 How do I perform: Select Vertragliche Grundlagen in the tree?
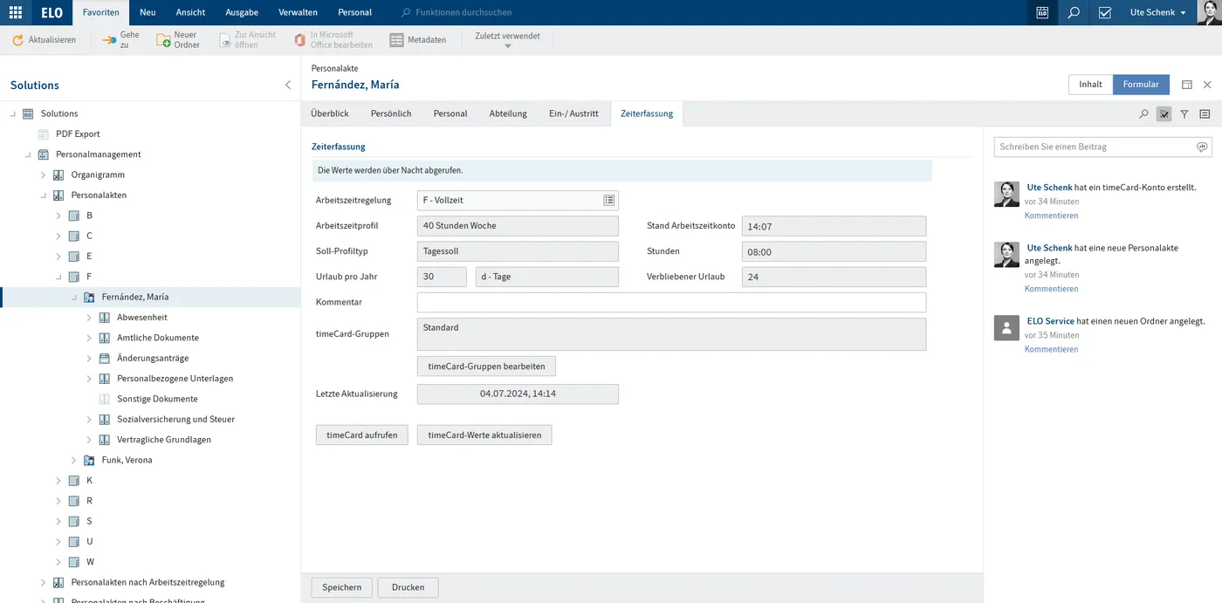(x=164, y=440)
